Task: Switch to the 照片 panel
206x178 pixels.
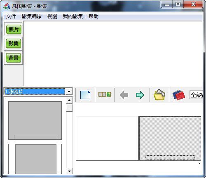Action: point(14,30)
